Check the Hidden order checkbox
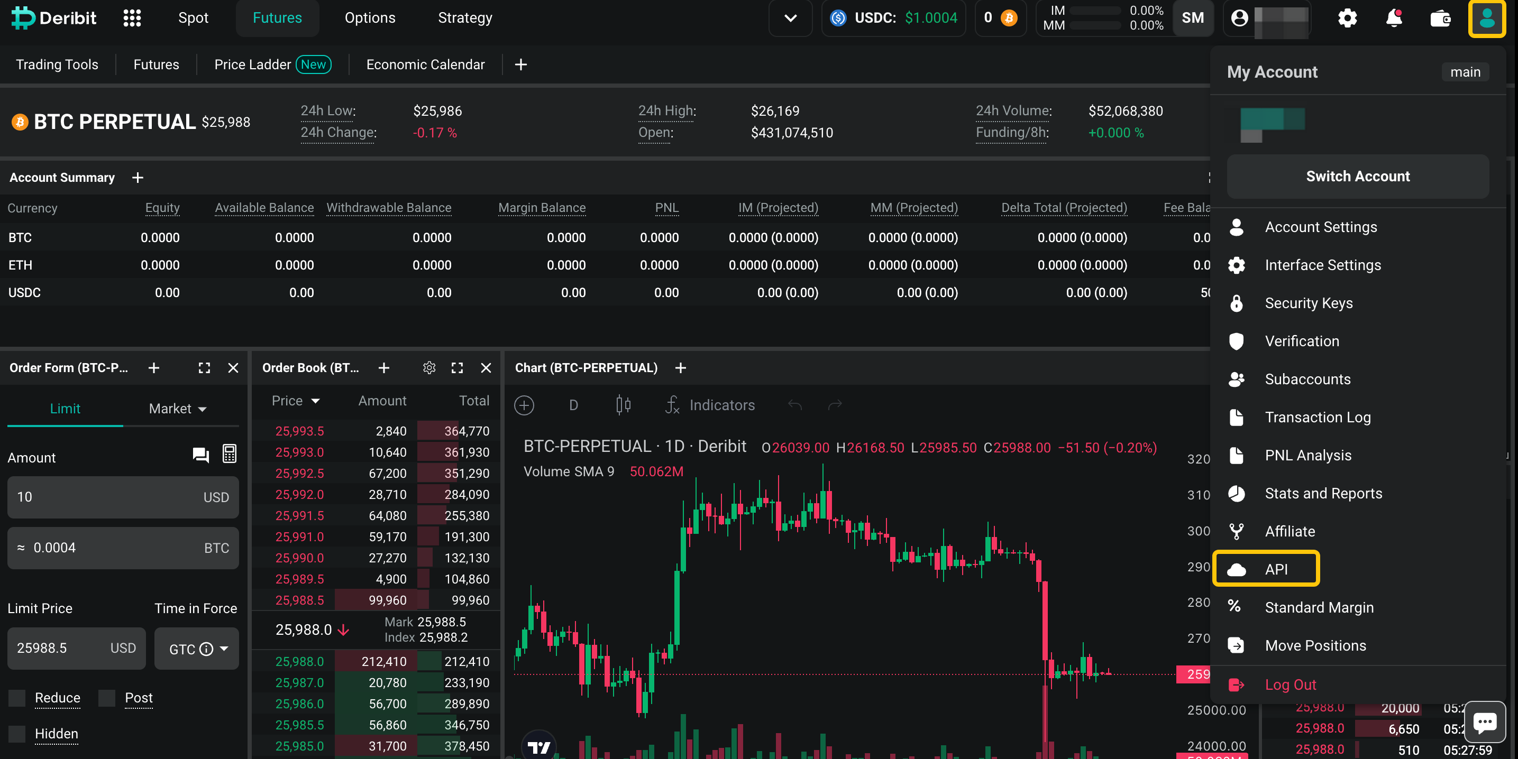The image size is (1518, 759). coord(17,734)
